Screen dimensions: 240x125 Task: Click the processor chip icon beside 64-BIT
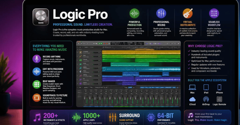pos(151,117)
